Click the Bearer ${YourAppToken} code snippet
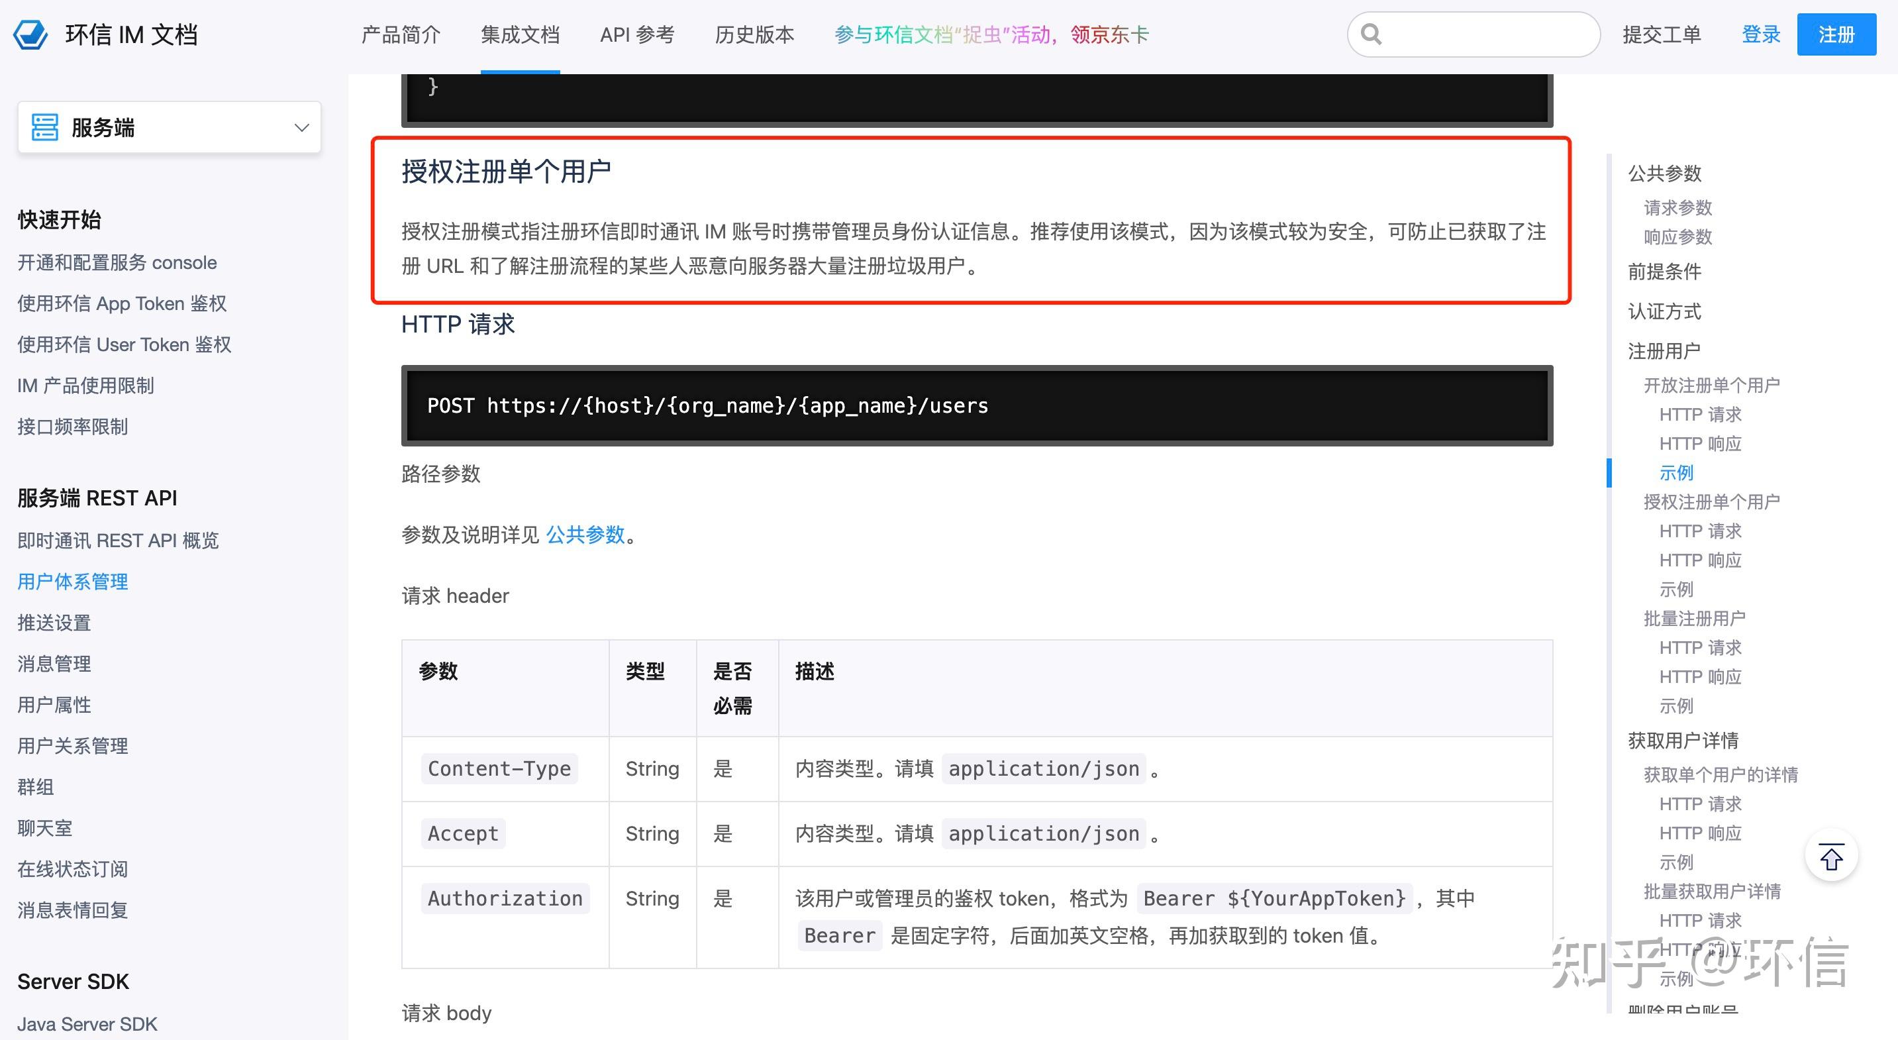The height and width of the screenshot is (1040, 1898). pyautogui.click(x=1275, y=898)
